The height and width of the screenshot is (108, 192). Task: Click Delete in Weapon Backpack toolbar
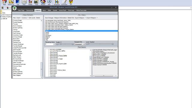pos(38,18)
